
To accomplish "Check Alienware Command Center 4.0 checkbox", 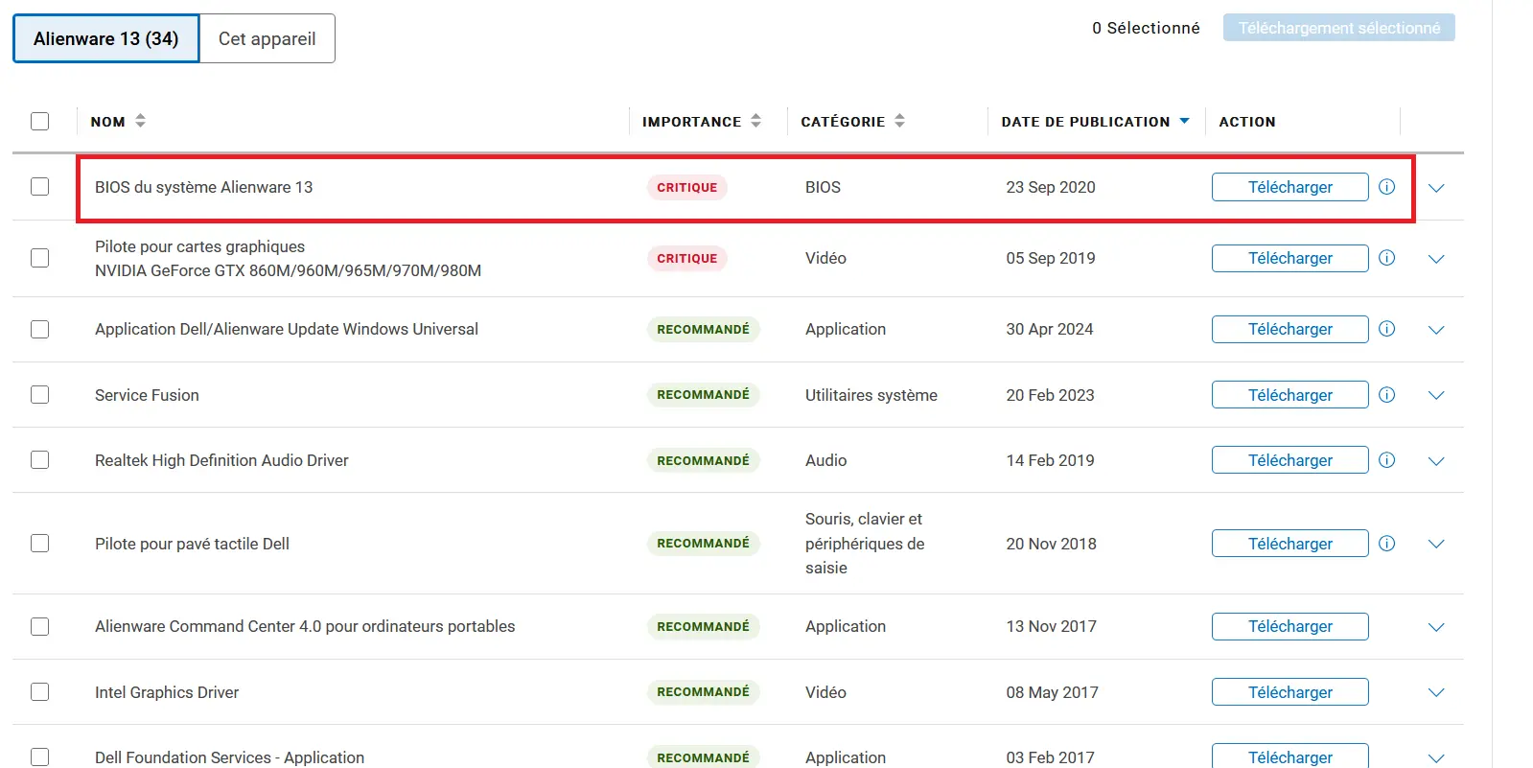I will (39, 626).
